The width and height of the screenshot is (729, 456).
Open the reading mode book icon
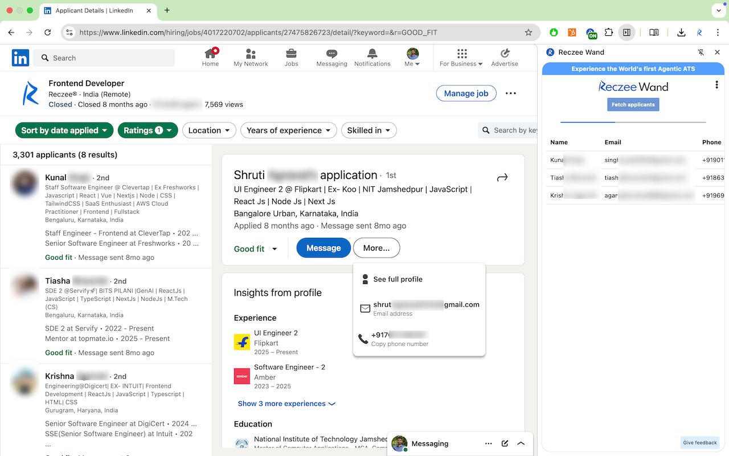pos(654,32)
